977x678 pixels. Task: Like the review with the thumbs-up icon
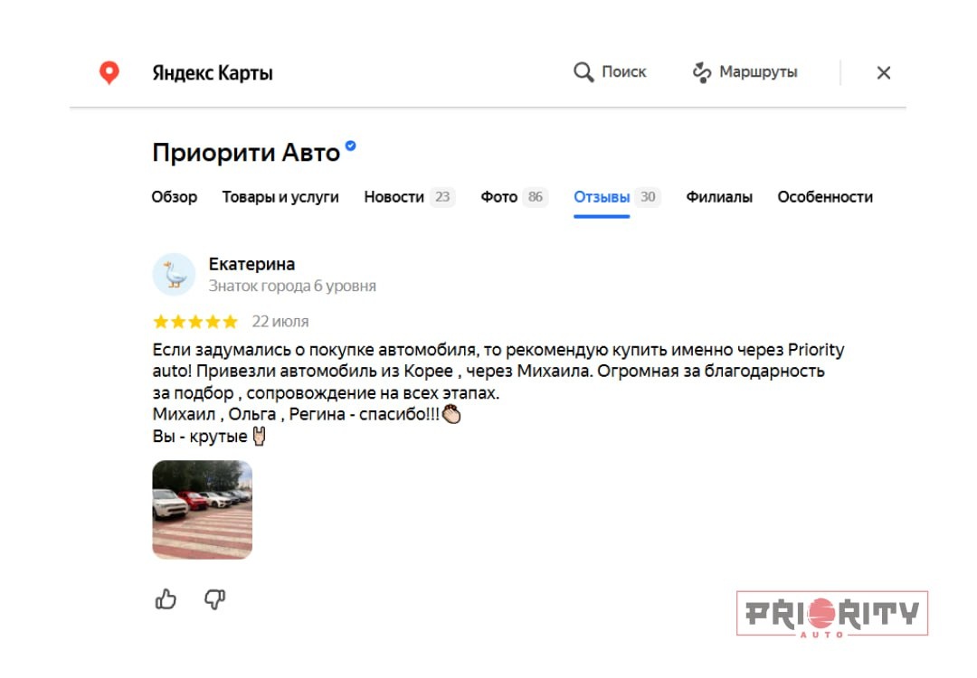coord(166,599)
